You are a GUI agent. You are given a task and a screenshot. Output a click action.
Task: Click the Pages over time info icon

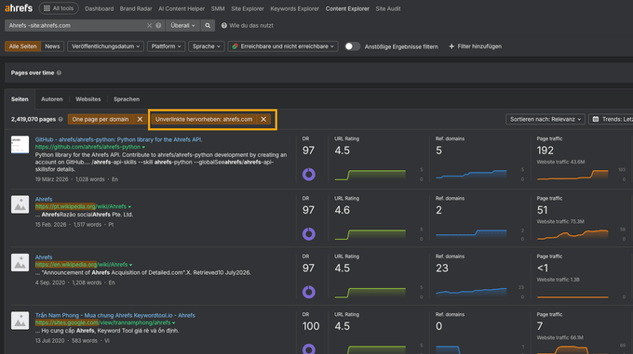[x=59, y=72]
